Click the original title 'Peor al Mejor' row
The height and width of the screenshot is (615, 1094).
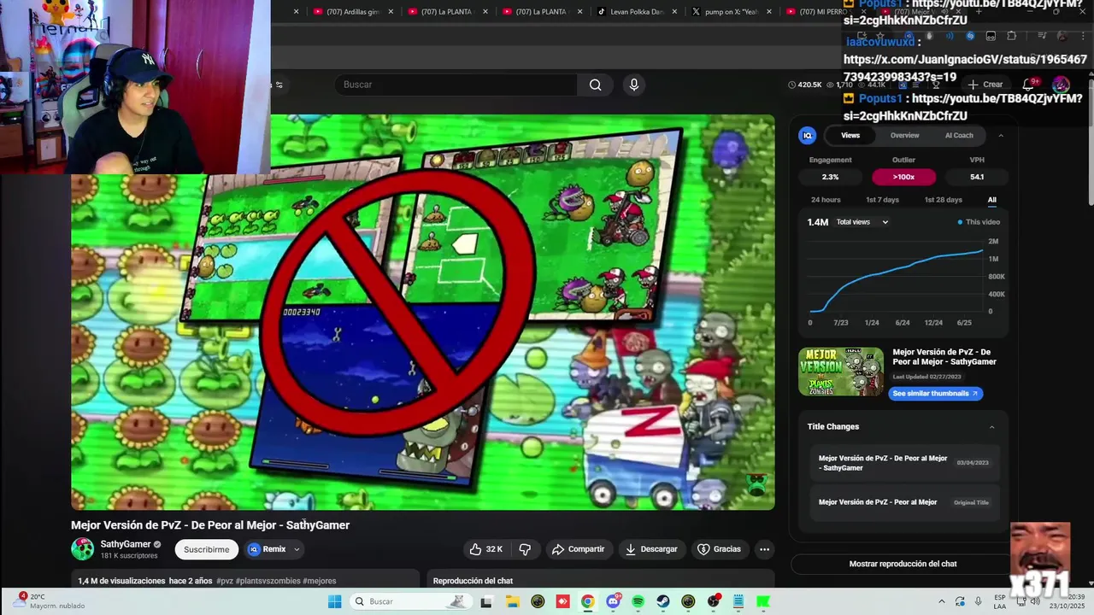click(x=903, y=502)
